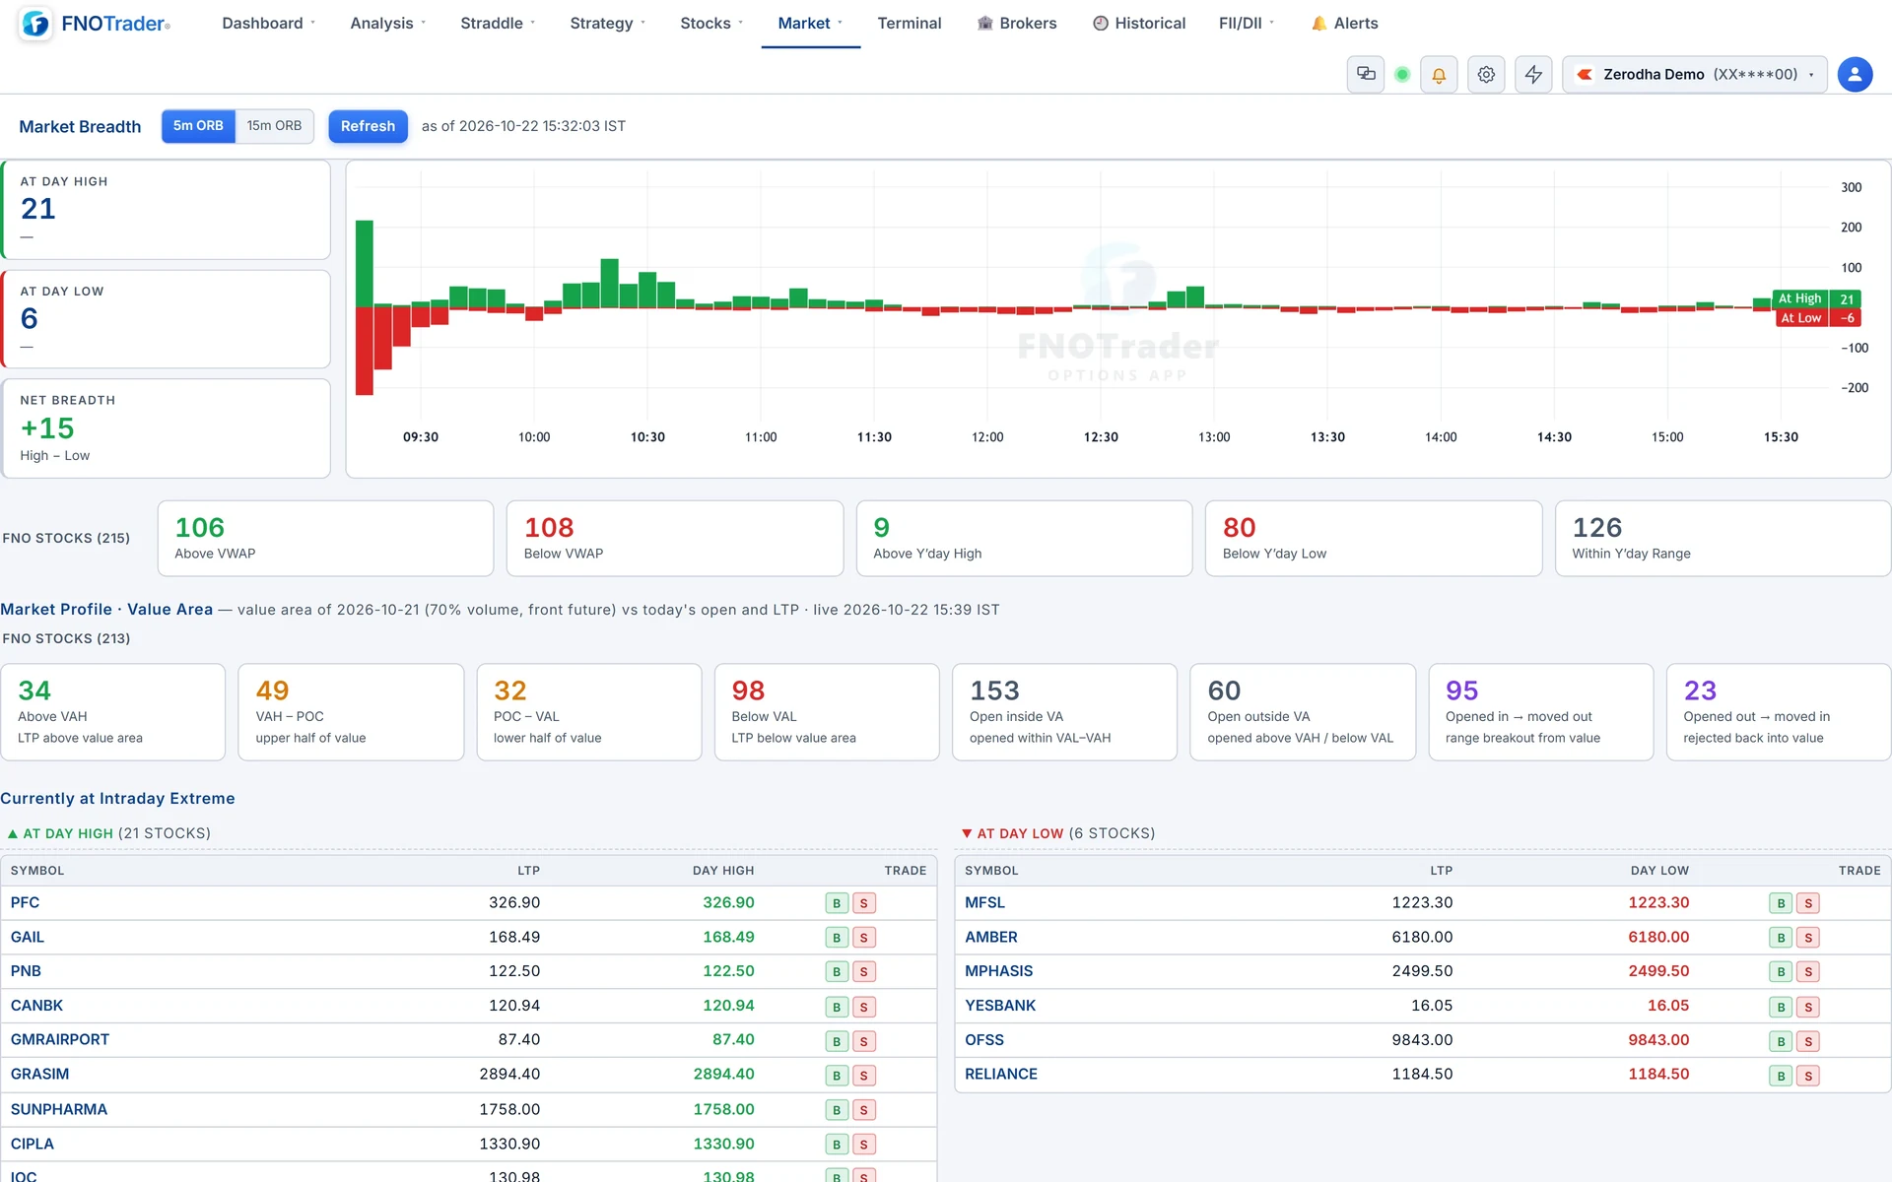Screen dimensions: 1892x1182
Task: Click the At High legend label on chart
Action: tap(1799, 298)
